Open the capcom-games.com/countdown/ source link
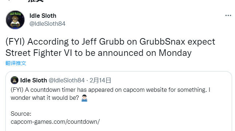 point(55,122)
